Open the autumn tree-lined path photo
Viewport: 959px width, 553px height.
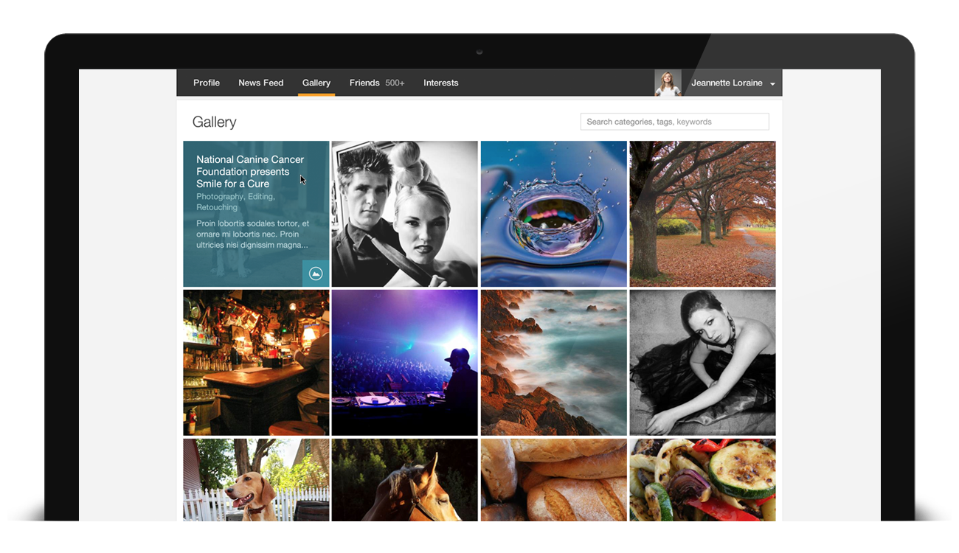click(702, 214)
